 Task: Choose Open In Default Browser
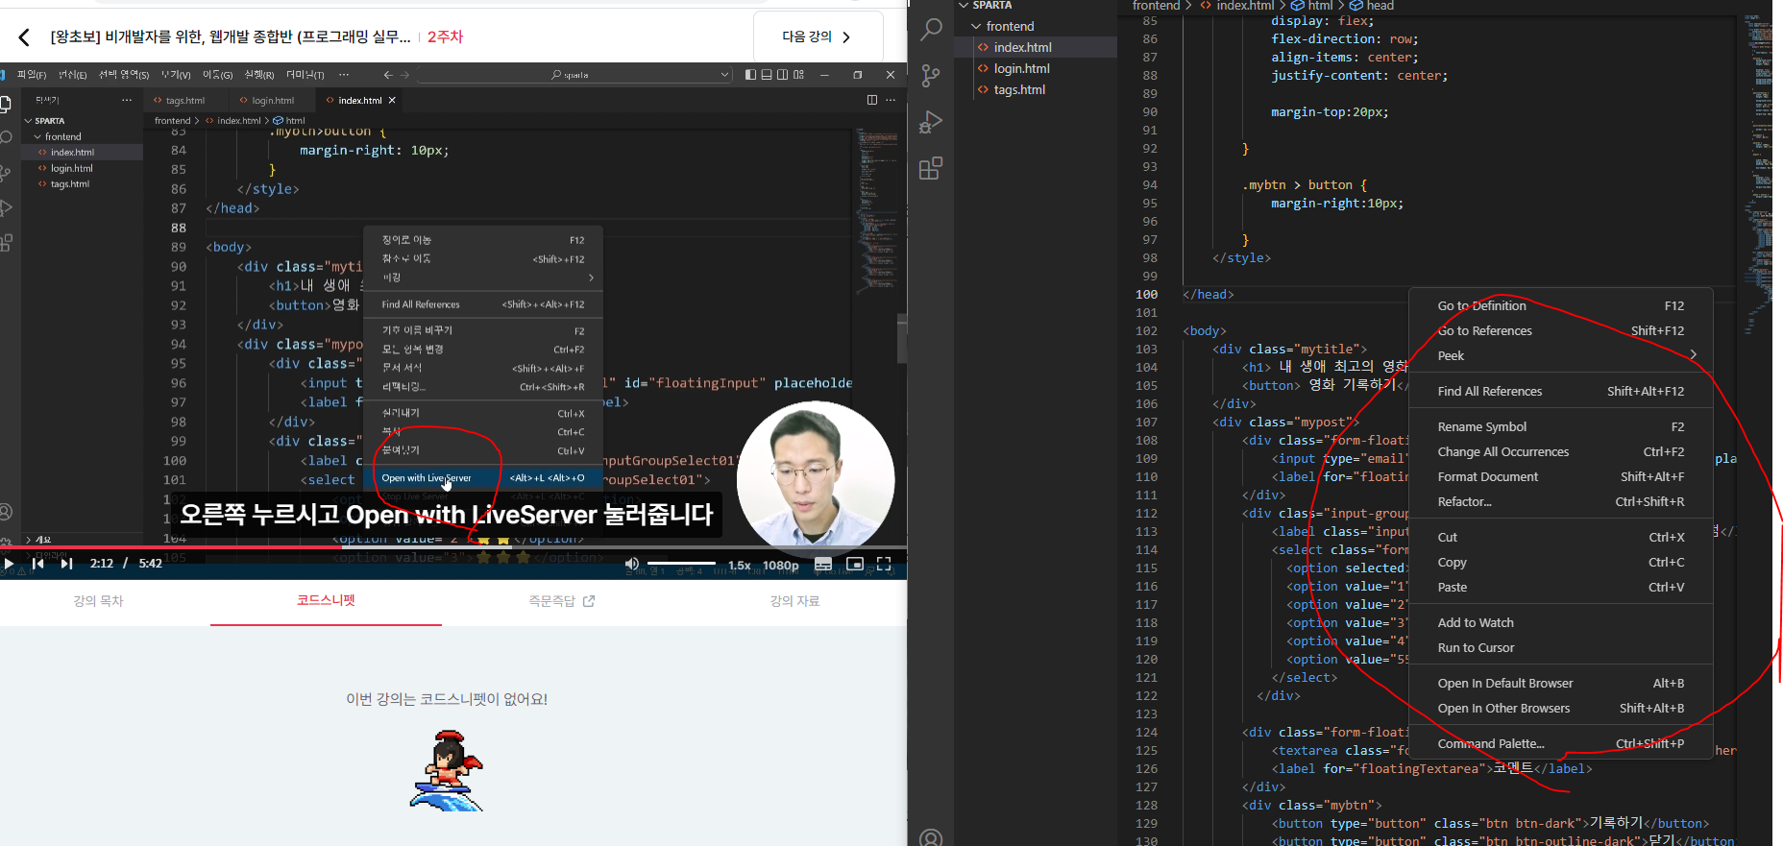point(1560,684)
